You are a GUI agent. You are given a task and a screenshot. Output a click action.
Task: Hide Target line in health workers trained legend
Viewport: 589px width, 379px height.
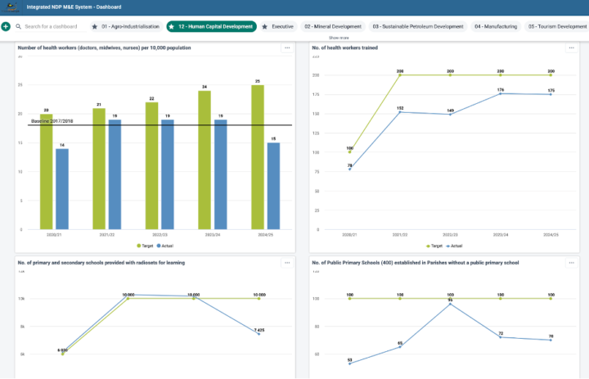pyautogui.click(x=434, y=246)
